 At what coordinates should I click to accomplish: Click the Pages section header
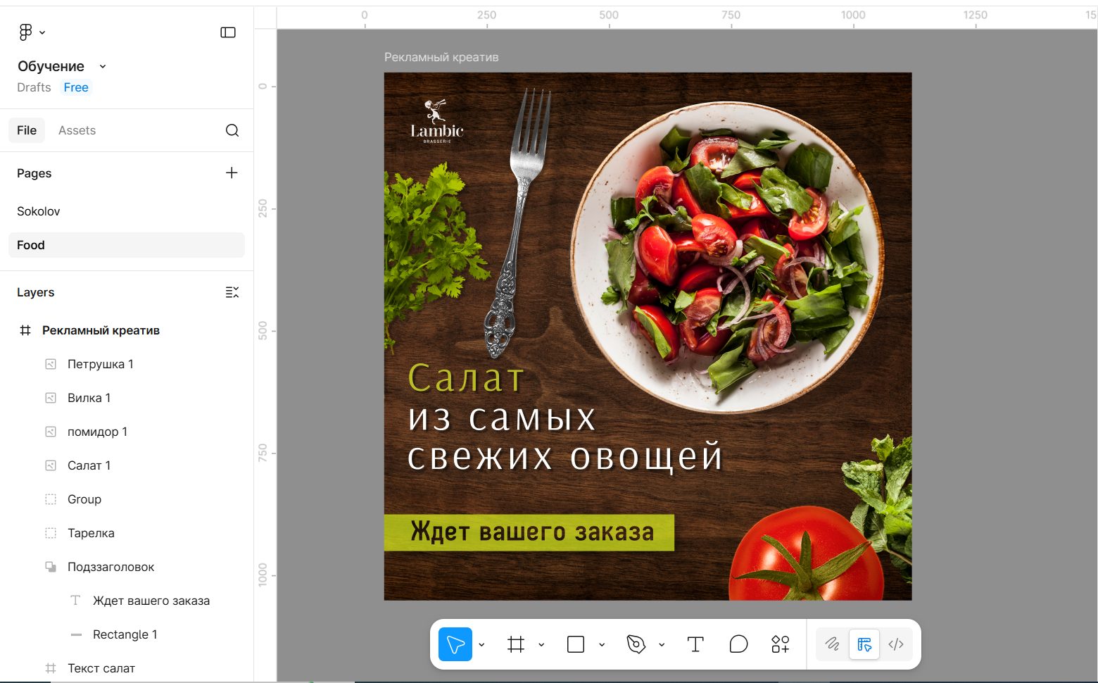pyautogui.click(x=34, y=173)
